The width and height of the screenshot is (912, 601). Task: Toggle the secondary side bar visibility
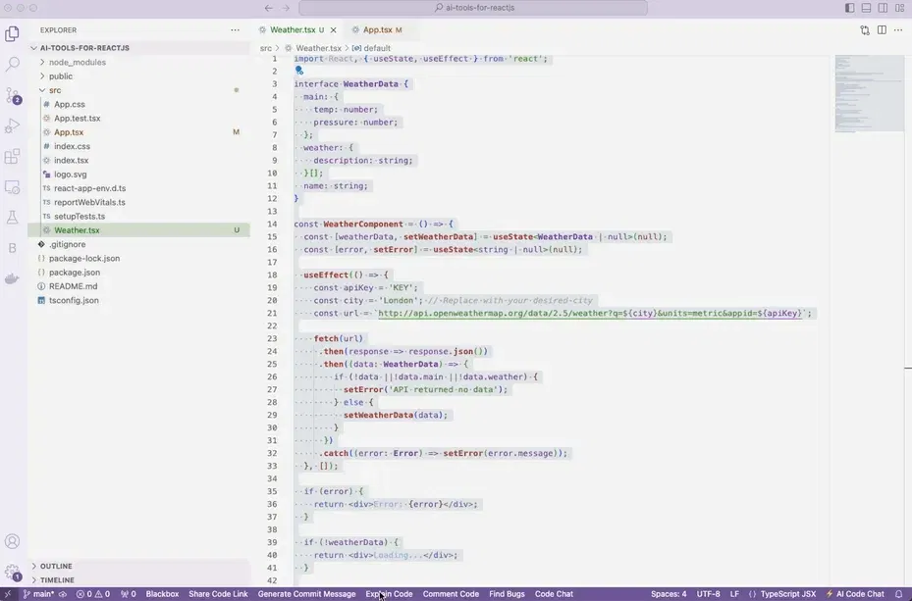(884, 8)
